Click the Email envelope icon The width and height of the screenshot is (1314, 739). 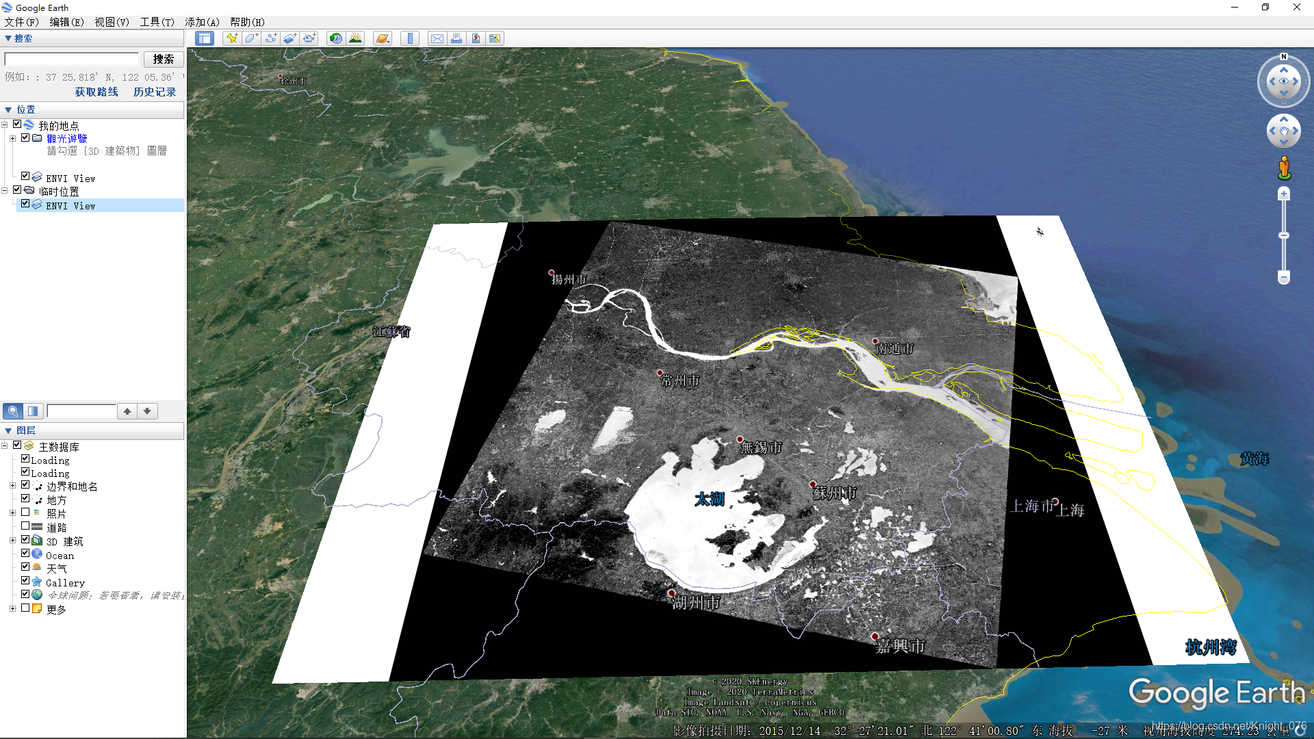(437, 38)
